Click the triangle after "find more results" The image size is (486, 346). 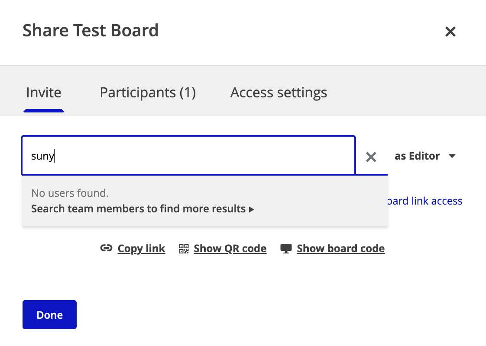[252, 209]
